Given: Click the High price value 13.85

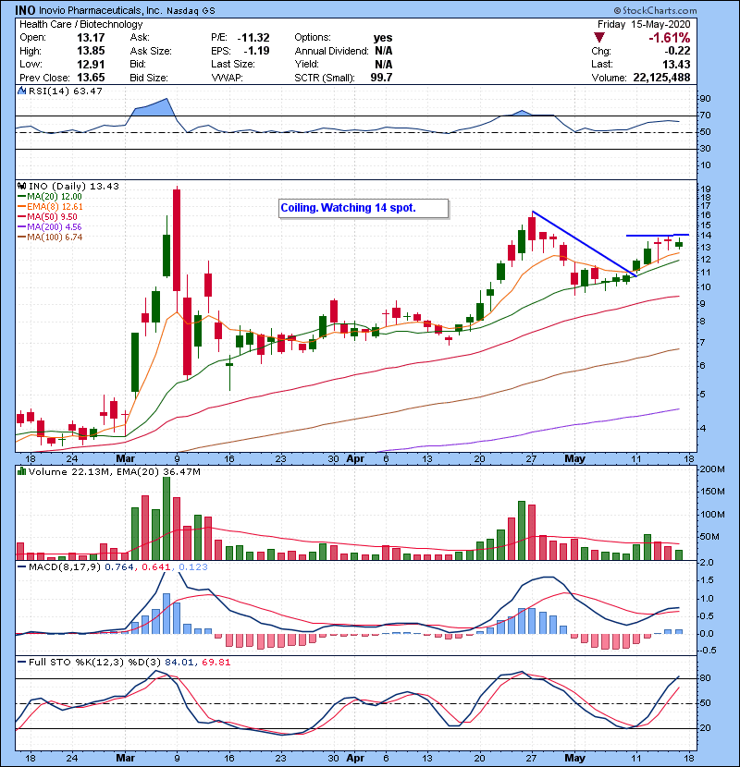Looking at the screenshot, I should (91, 51).
